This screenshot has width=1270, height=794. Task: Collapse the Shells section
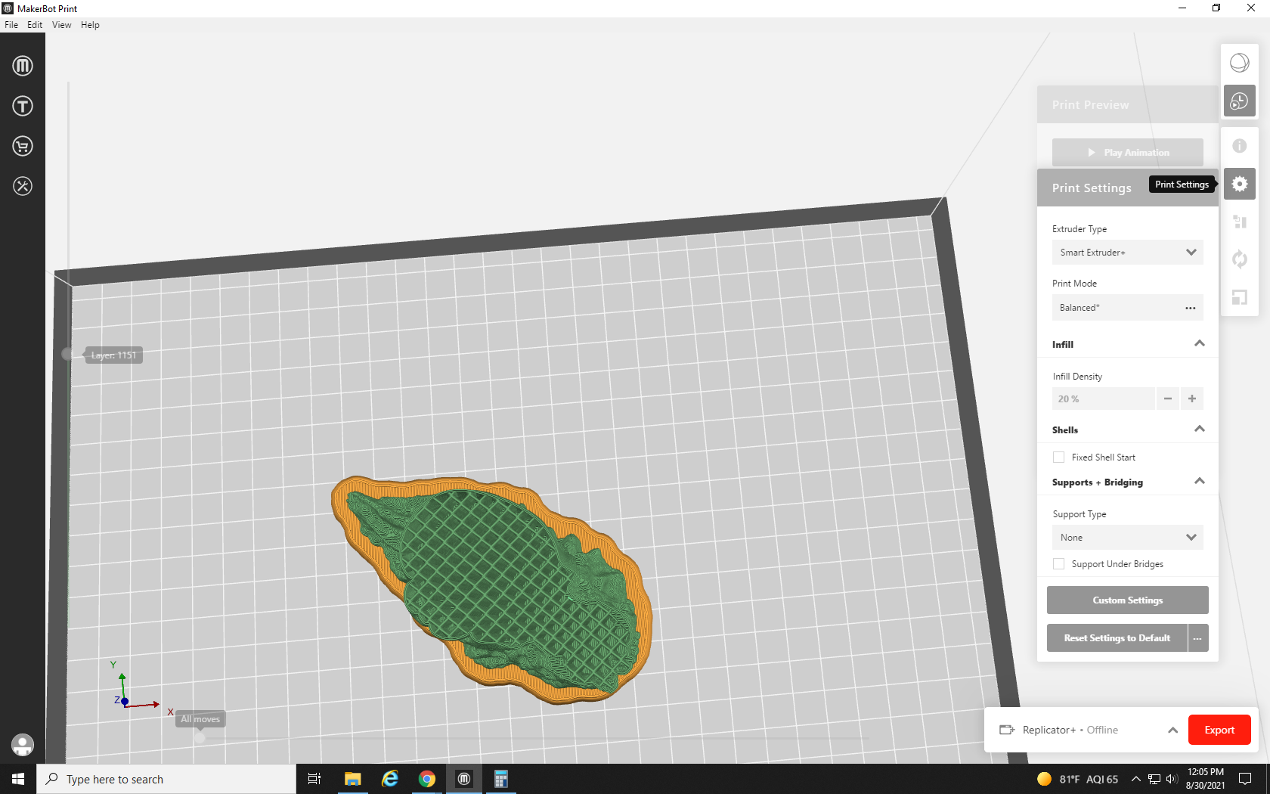pyautogui.click(x=1200, y=430)
